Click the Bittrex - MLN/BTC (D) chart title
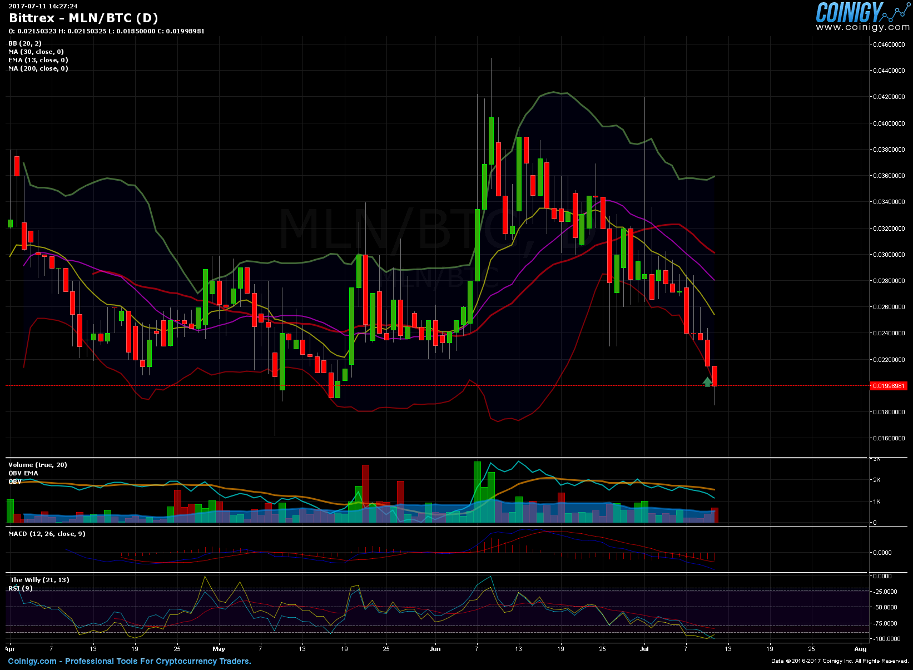Viewport: 913px width, 670px height. point(83,18)
